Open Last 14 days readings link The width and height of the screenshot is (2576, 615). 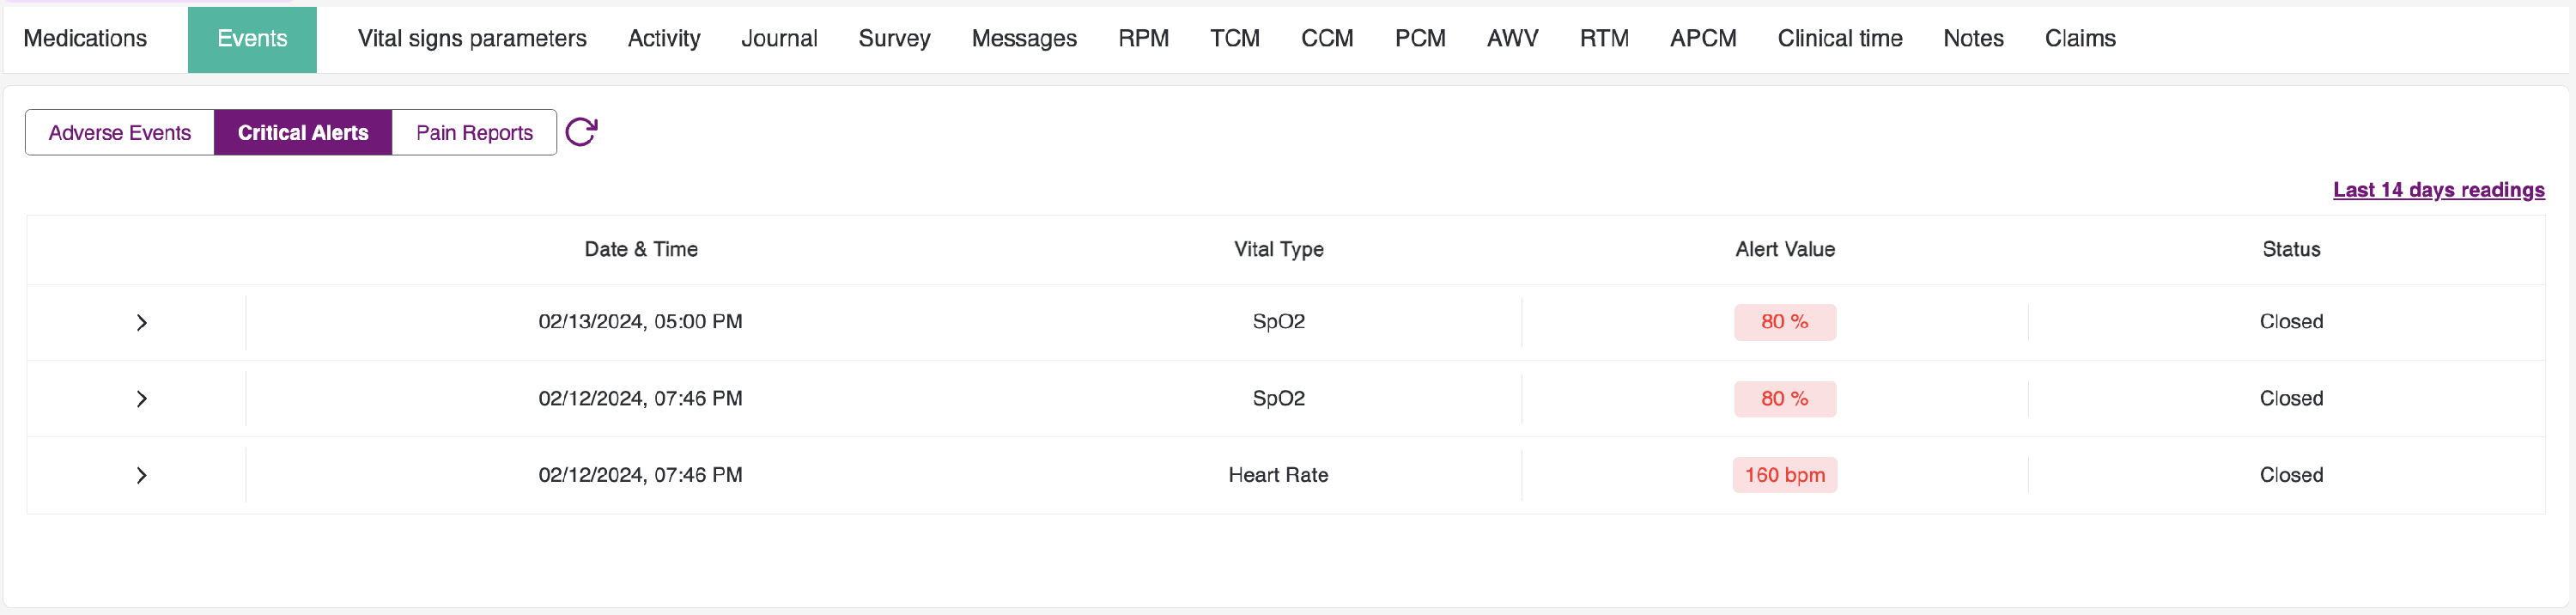(x=2438, y=190)
